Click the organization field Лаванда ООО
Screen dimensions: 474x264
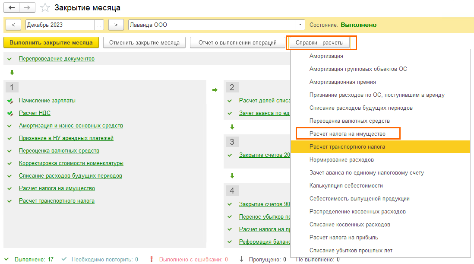pyautogui.click(x=212, y=25)
